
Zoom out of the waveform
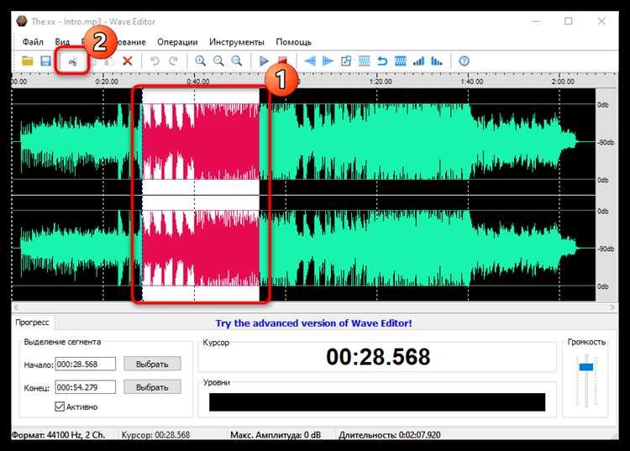(218, 61)
